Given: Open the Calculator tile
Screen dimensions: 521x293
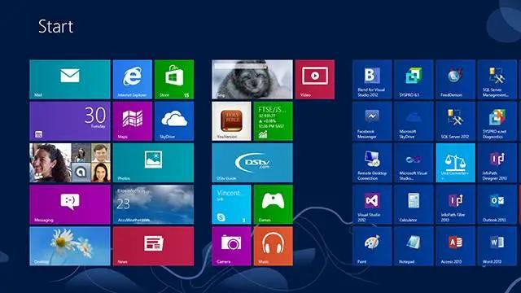Looking at the screenshot, I should coord(414,204).
